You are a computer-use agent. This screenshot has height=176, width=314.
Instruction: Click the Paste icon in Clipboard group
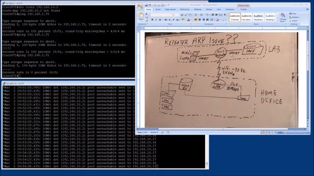[x=141, y=15]
